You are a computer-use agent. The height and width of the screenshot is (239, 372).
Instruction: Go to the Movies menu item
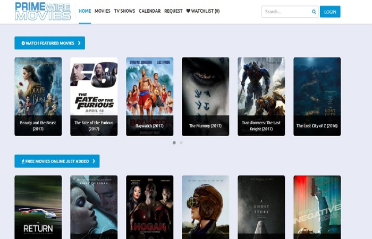[103, 11]
